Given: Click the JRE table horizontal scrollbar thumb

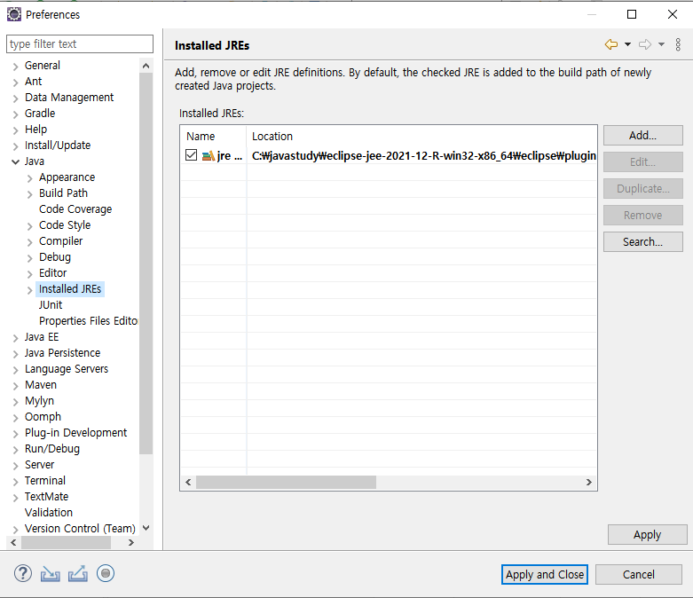Looking at the screenshot, I should pyautogui.click(x=286, y=482).
